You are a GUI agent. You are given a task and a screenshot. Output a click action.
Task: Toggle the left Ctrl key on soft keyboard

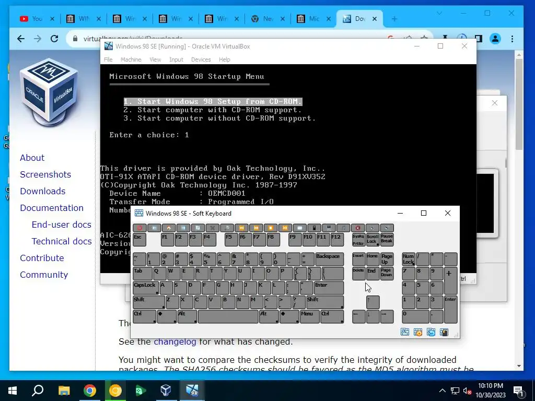click(x=144, y=317)
